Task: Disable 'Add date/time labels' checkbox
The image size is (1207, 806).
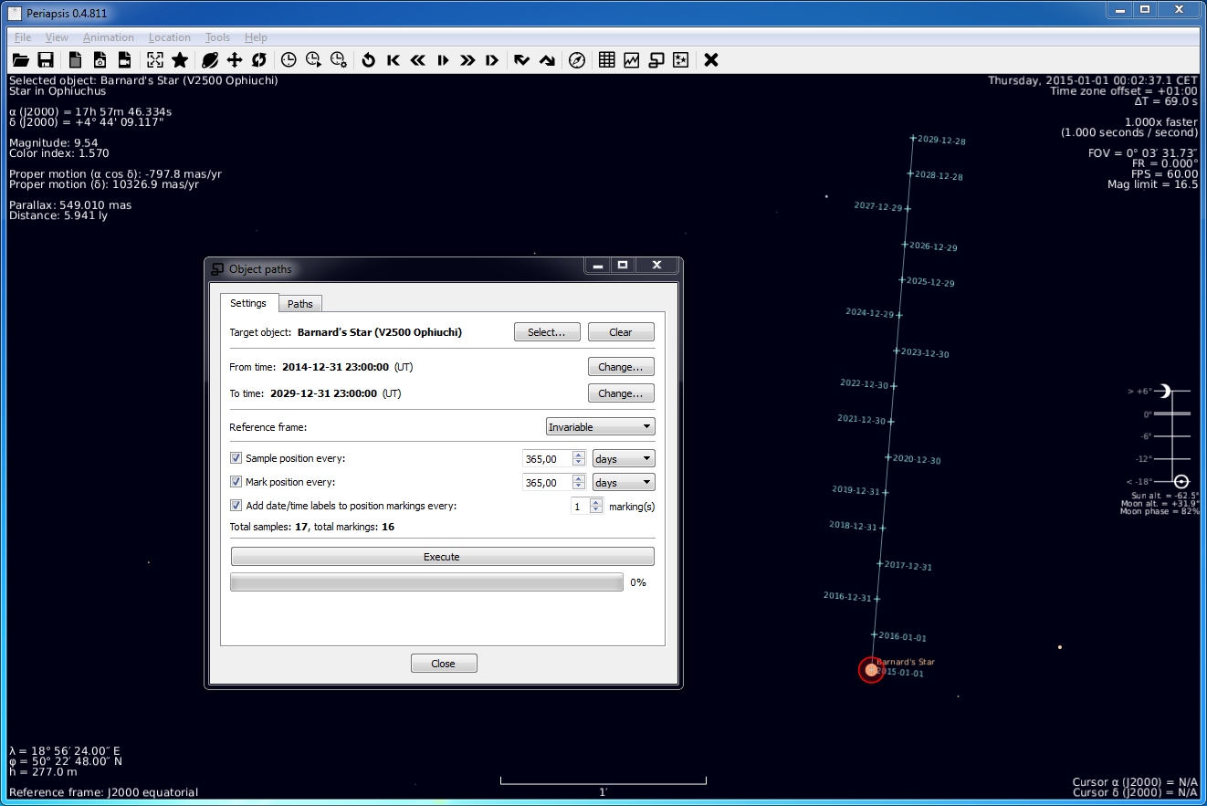Action: pos(236,506)
